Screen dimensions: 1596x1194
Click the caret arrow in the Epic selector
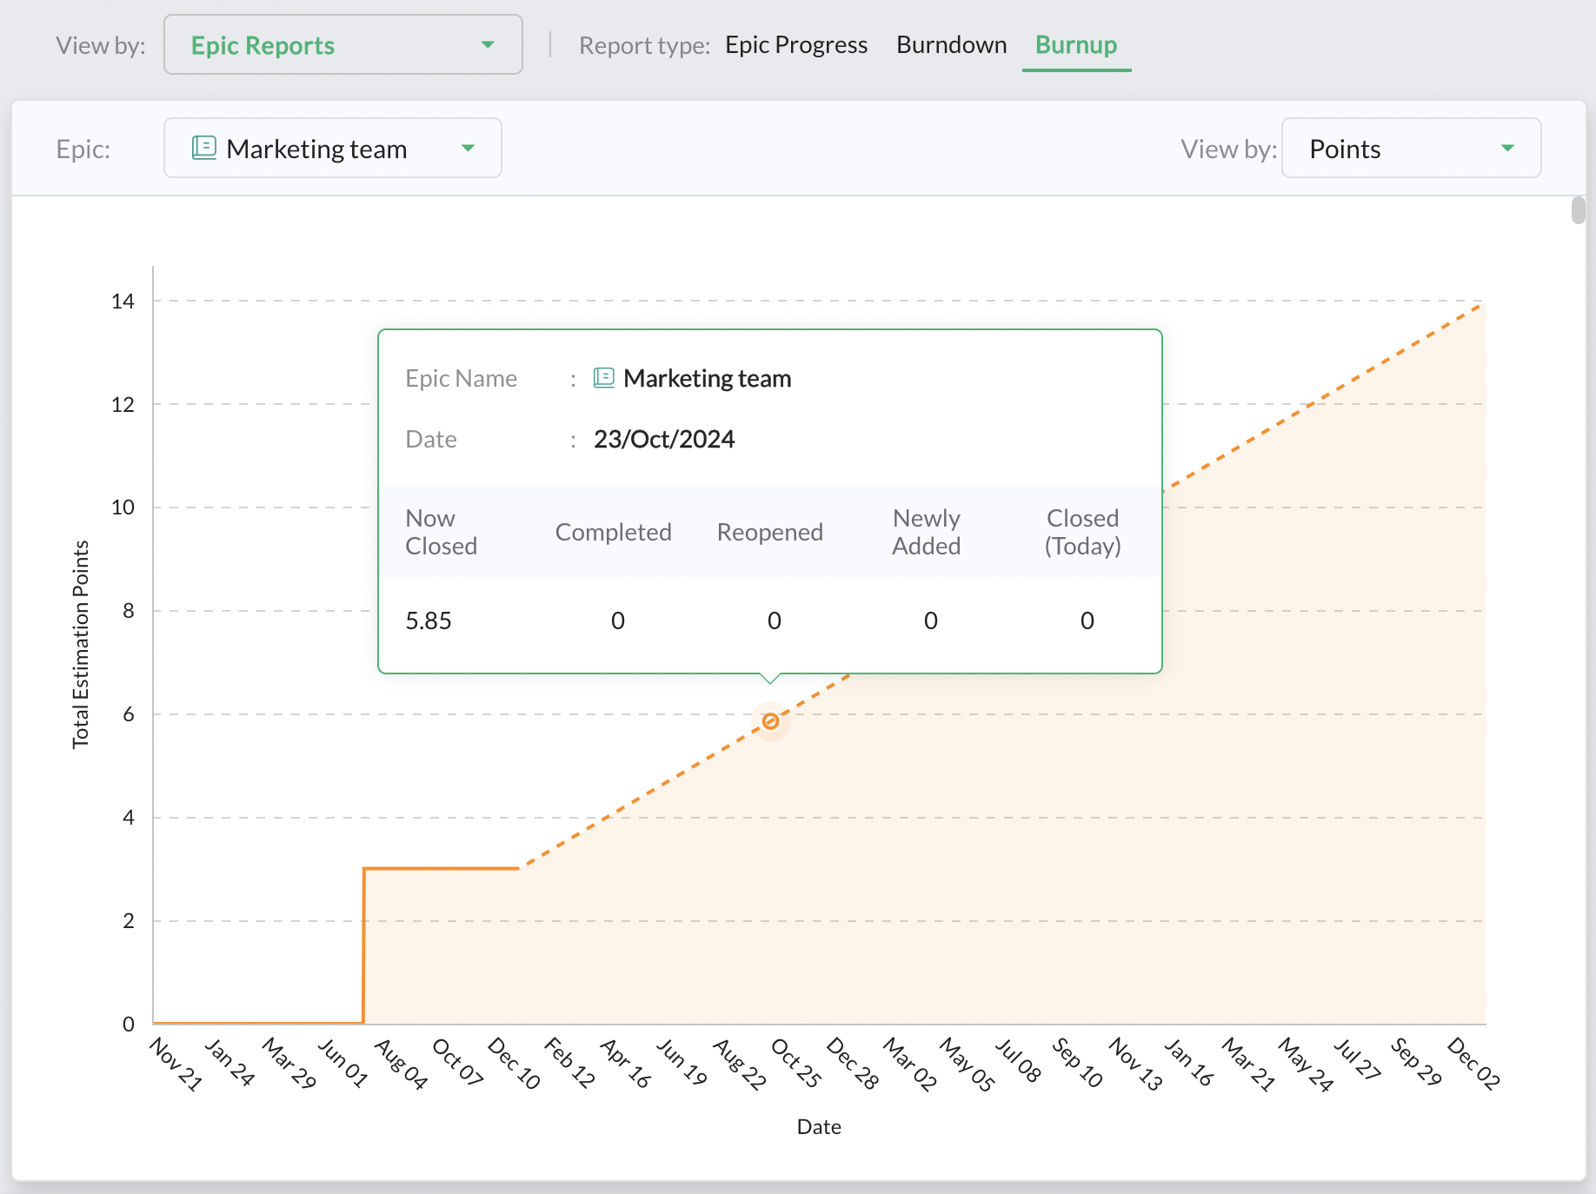[468, 149]
